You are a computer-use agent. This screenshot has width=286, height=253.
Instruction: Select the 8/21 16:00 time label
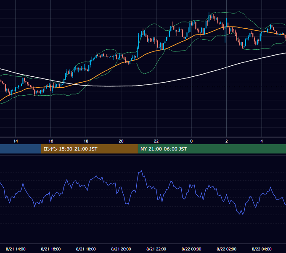(51, 249)
